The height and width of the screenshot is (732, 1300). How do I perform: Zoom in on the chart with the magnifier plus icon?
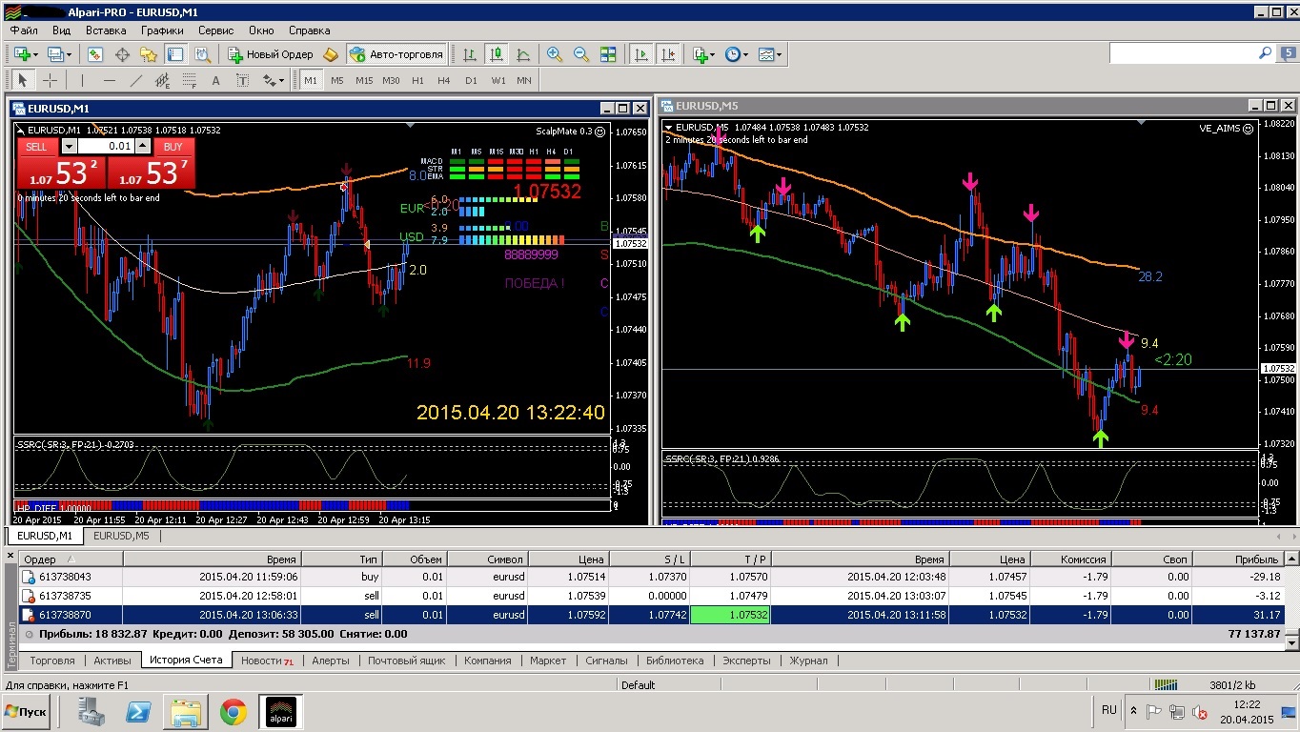[554, 54]
